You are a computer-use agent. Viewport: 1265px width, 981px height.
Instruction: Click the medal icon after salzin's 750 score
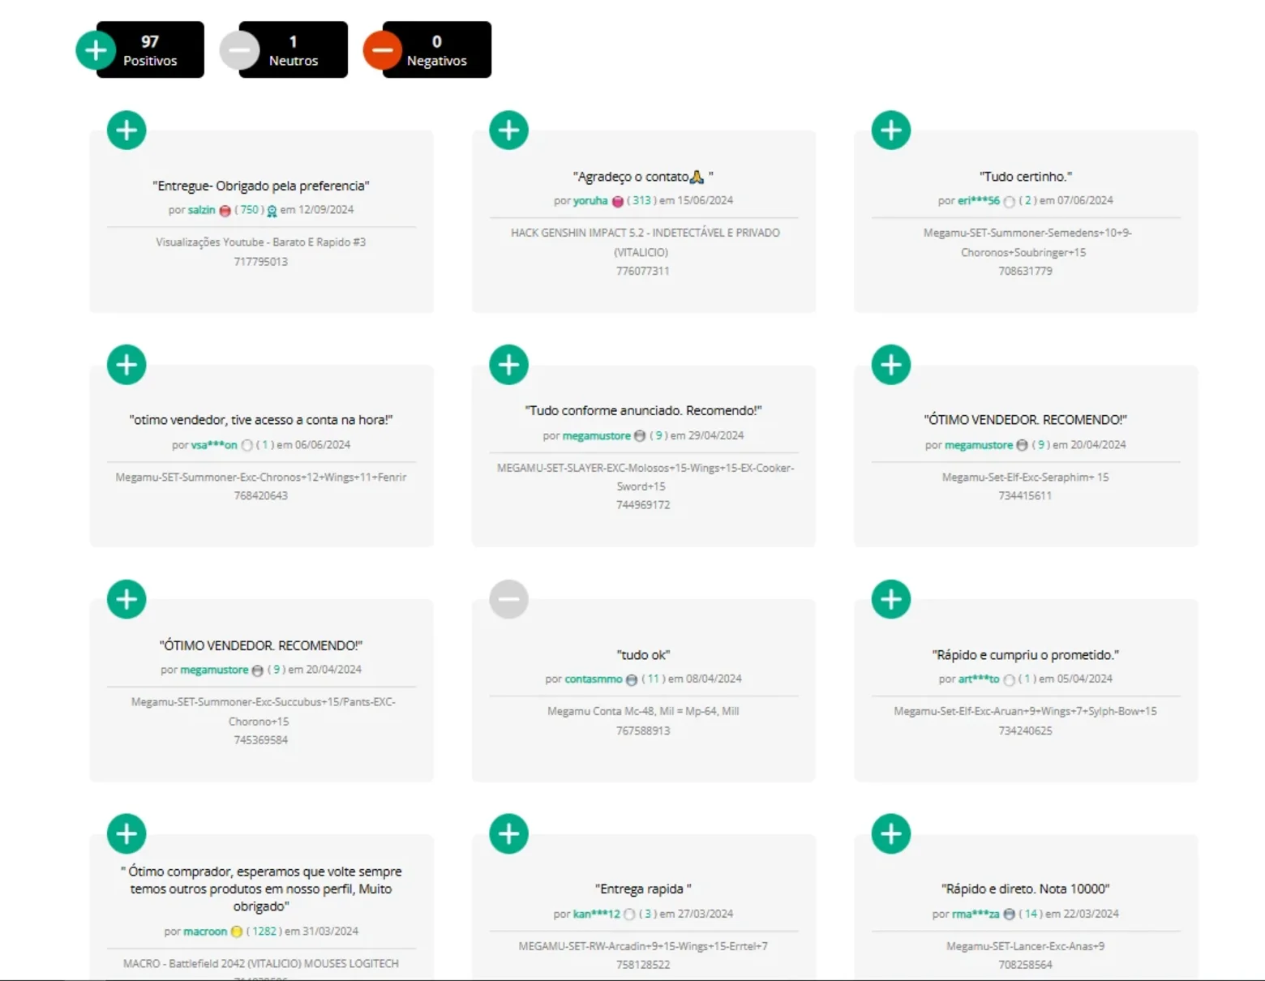(272, 211)
